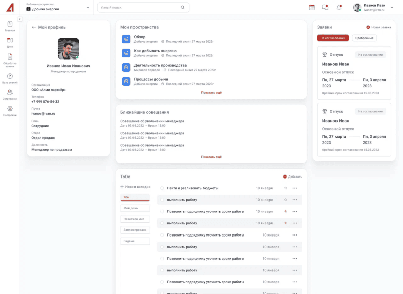Click the back arrow next to Мой профиль
The image size is (403, 294).
[34, 27]
